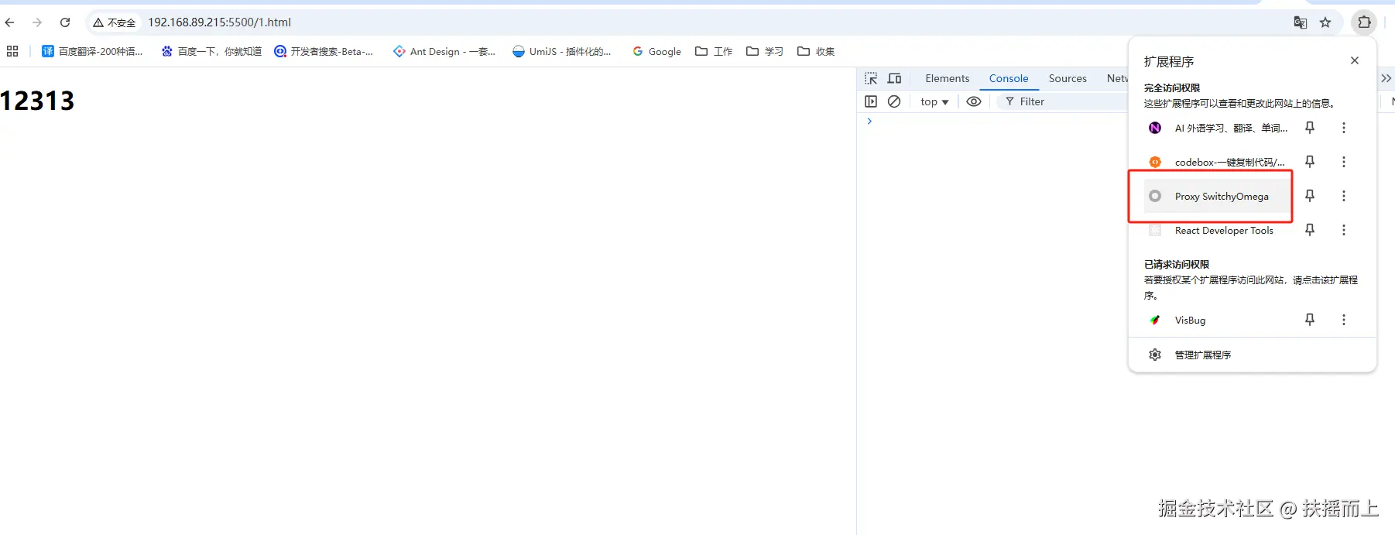Expand the 收集 bookmarks folder
Screen dimensions: 1395x535
point(816,51)
